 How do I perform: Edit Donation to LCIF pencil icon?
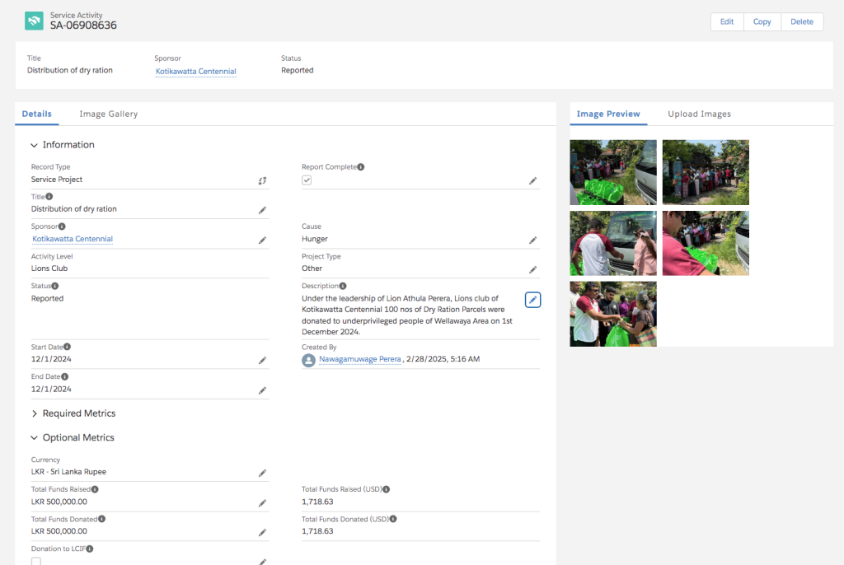point(262,562)
